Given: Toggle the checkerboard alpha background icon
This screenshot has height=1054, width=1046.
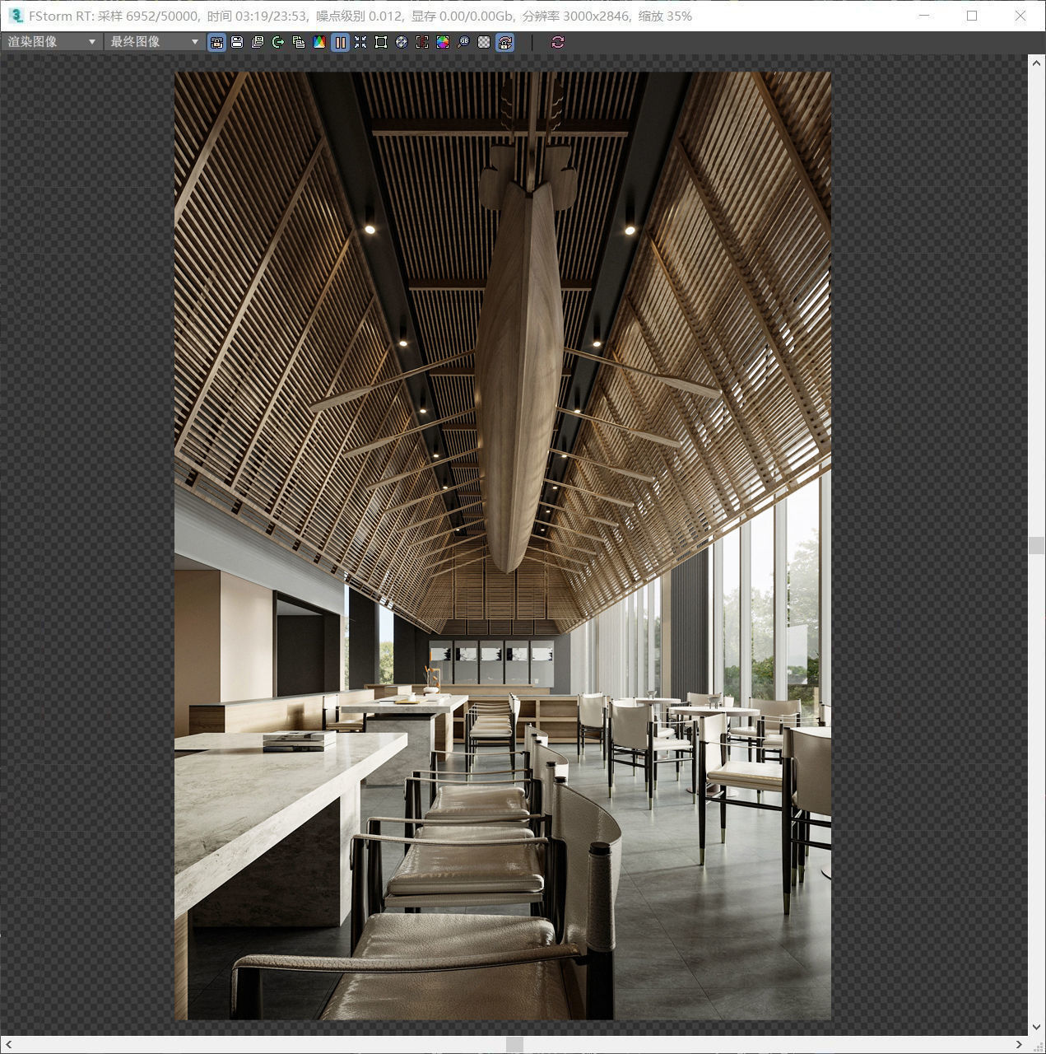Looking at the screenshot, I should (484, 42).
